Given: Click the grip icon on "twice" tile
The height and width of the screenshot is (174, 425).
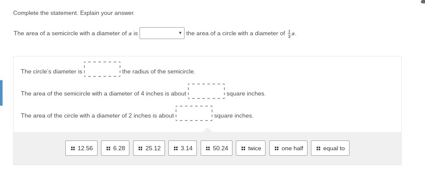Looking at the screenshot, I should (x=243, y=149).
